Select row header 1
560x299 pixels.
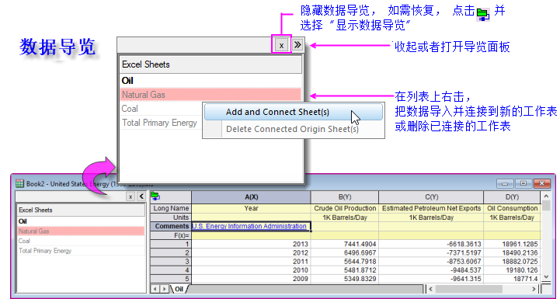(171, 245)
